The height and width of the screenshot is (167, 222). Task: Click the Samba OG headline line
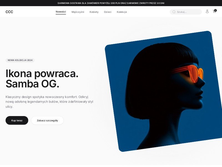click(x=32, y=84)
